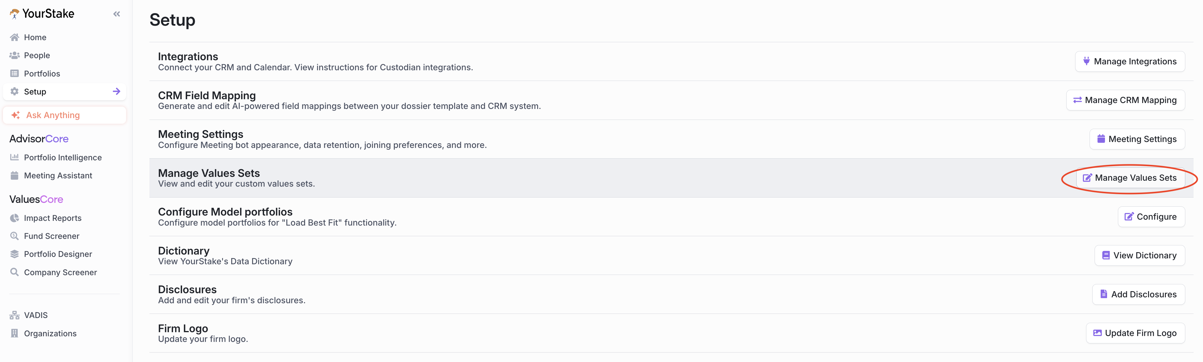Click the Setup arrow indicator
Screen dimensions: 1203x362
pos(117,92)
